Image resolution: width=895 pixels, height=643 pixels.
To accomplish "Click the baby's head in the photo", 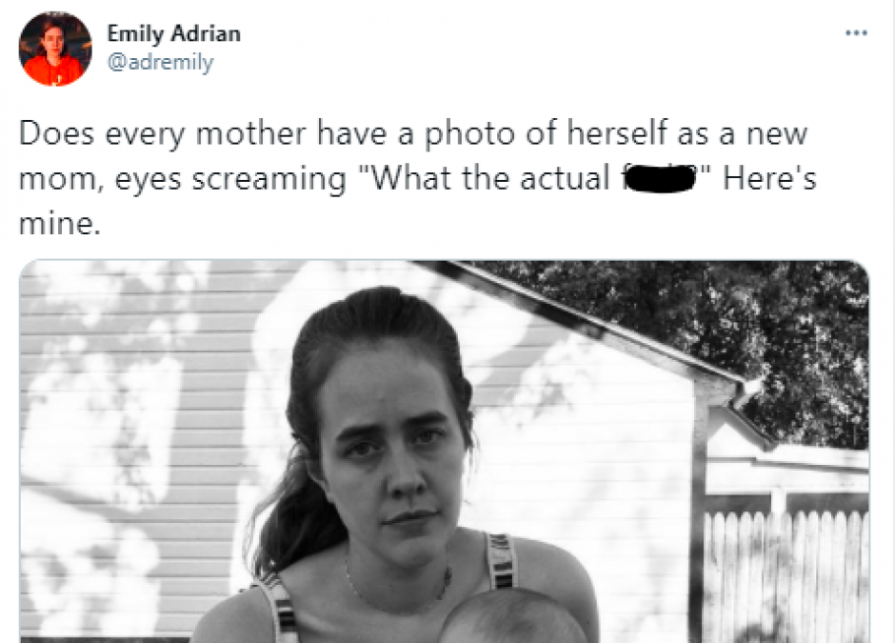I will point(512,617).
